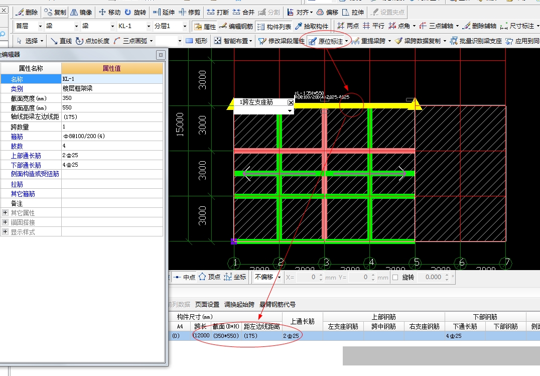Increase the rotation angle stepper
Viewport: 540px width, 376px height.
pyautogui.click(x=447, y=275)
